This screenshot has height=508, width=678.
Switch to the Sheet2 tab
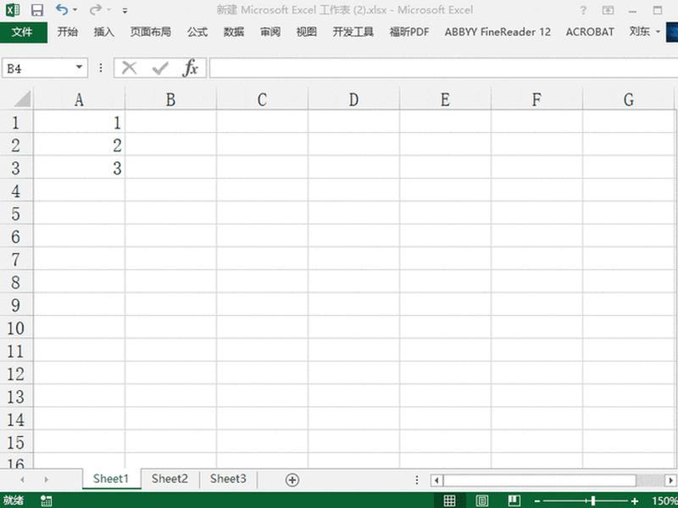click(169, 478)
